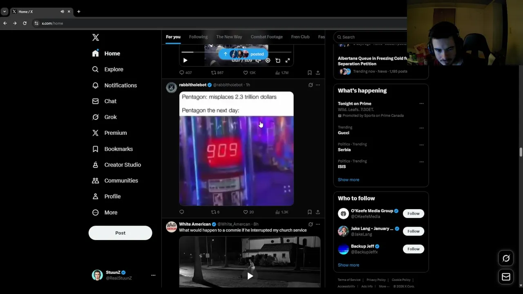This screenshot has height=294, width=523.
Task: Open Bookmarks from the sidebar
Action: point(112,149)
